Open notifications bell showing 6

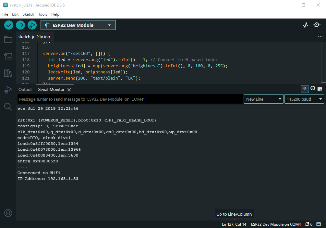click(x=308, y=224)
